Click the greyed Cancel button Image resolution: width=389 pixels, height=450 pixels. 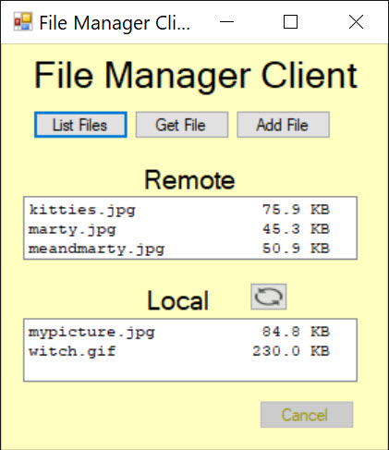307,415
